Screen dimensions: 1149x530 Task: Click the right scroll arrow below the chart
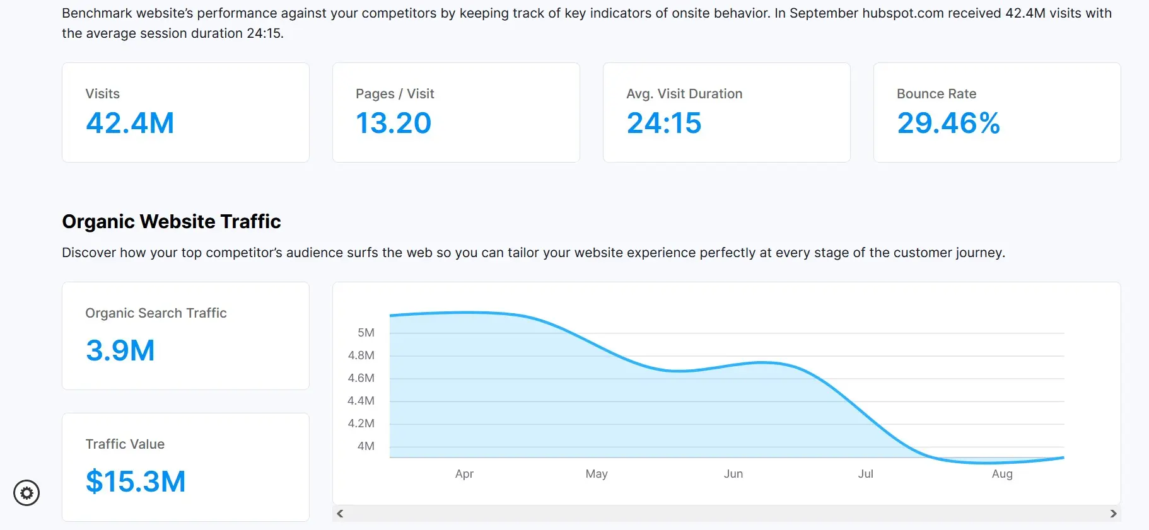point(1114,514)
